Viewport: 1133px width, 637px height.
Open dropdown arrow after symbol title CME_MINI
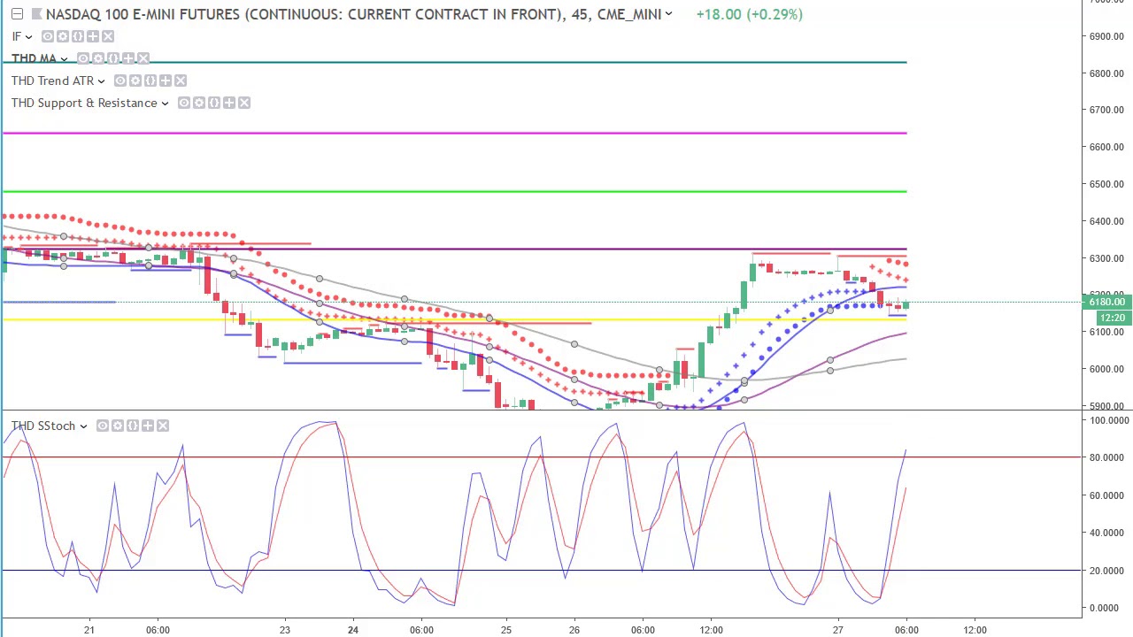[x=668, y=14]
